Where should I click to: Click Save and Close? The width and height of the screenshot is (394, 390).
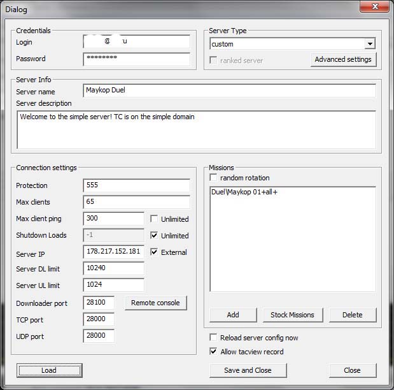[x=248, y=370]
